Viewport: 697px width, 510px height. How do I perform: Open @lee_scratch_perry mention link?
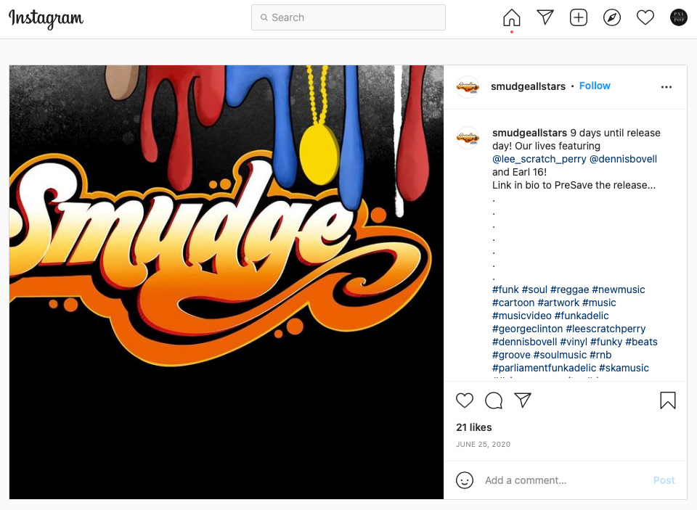pyautogui.click(x=539, y=159)
